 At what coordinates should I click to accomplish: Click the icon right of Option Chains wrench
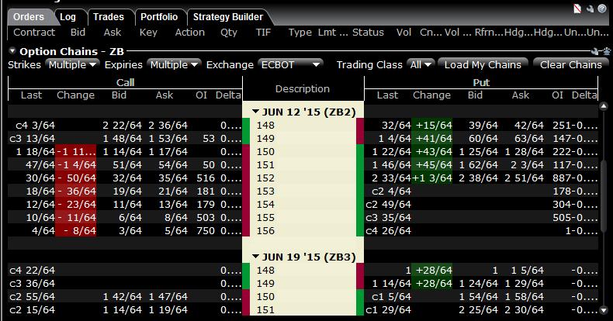coord(605,50)
